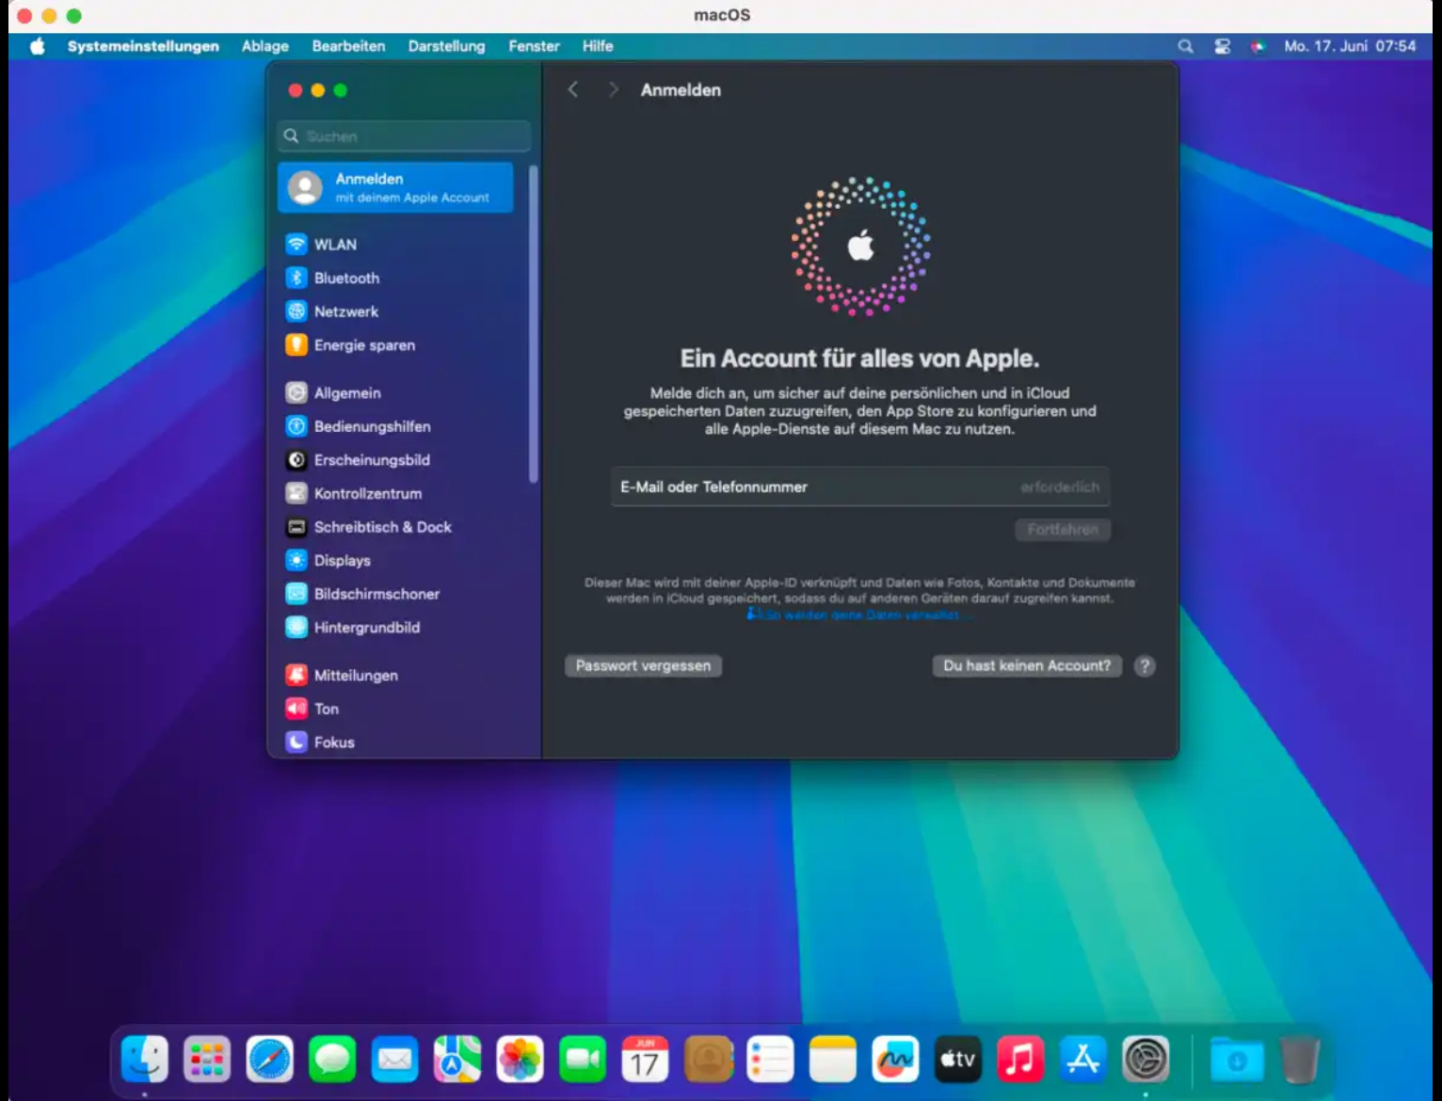Open Finder from the Dock
Viewport: 1442px width, 1101px height.
tap(145, 1060)
